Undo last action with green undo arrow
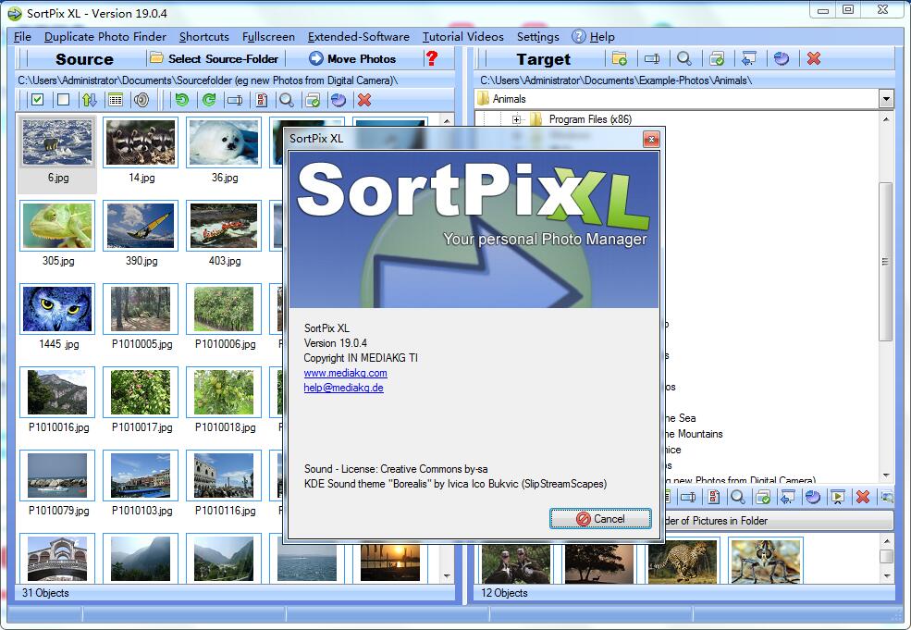The height and width of the screenshot is (630, 911). click(x=182, y=100)
